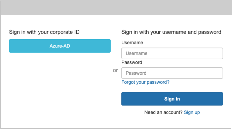Focus the Password input field

172,73
